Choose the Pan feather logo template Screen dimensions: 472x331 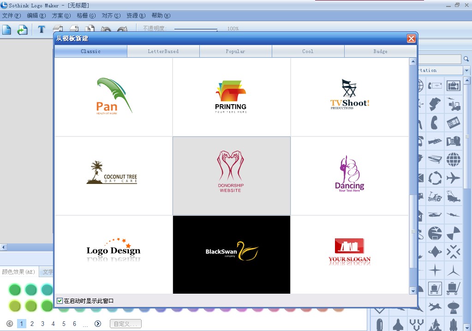click(x=114, y=97)
